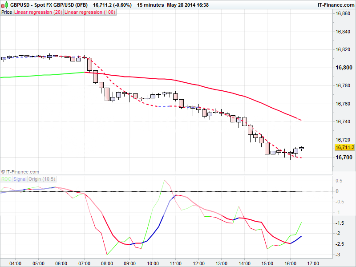
Task: Click the 12:00 time axis label
Action: point(198,263)
